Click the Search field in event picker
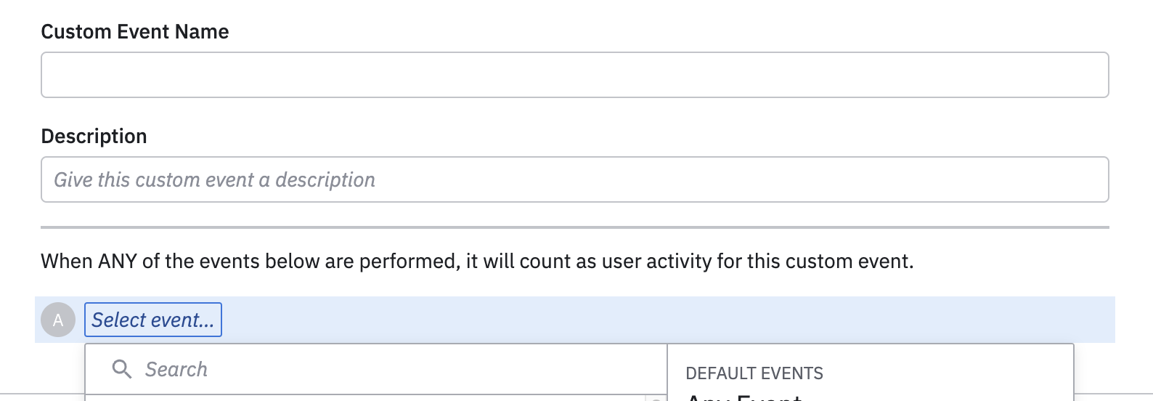Viewport: 1153px width, 401px height. (x=363, y=369)
